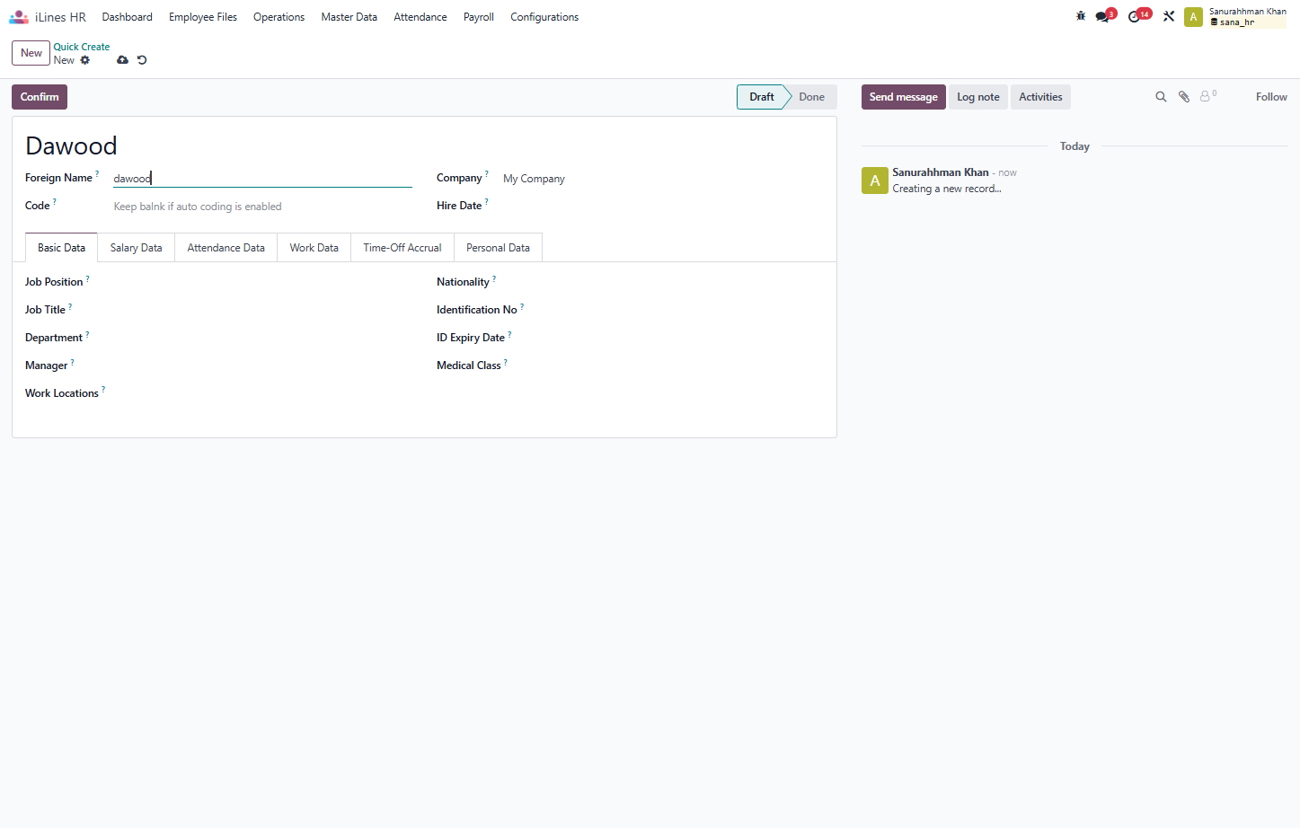
Task: Select the Basic Data tab
Action: (61, 248)
